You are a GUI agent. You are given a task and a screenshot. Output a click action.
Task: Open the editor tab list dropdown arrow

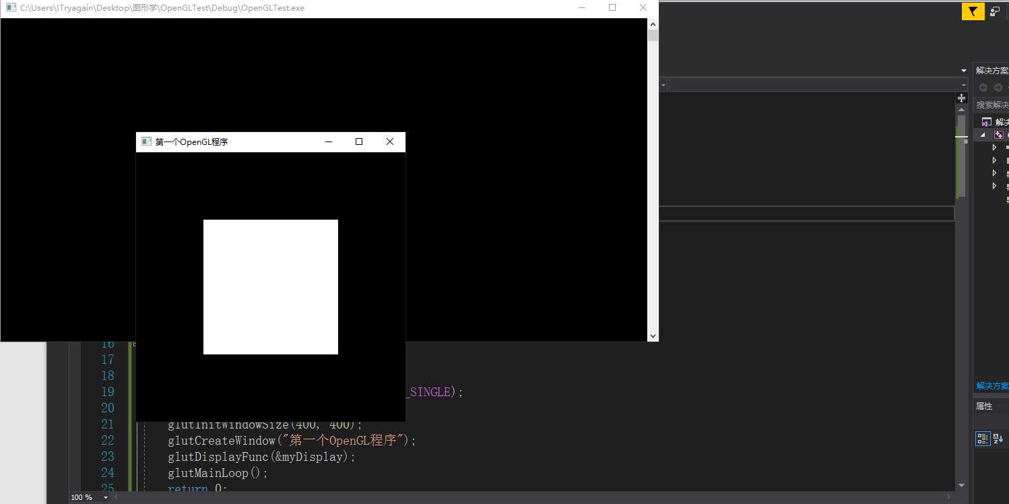[x=963, y=71]
